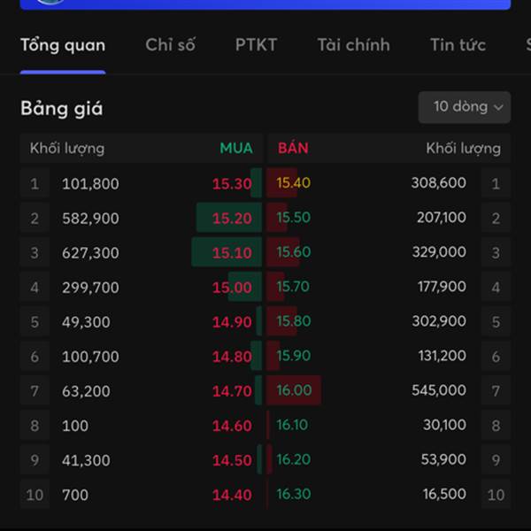Image resolution: width=531 pixels, height=531 pixels.
Task: Click the buy price 15.30
Action: point(232,184)
